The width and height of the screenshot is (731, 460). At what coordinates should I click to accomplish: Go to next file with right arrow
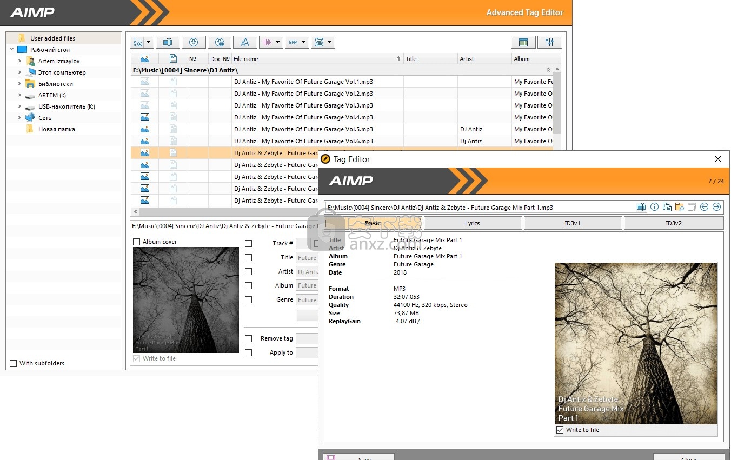(x=716, y=207)
